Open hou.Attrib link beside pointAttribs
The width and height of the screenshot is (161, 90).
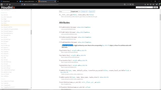(x=83, y=50)
